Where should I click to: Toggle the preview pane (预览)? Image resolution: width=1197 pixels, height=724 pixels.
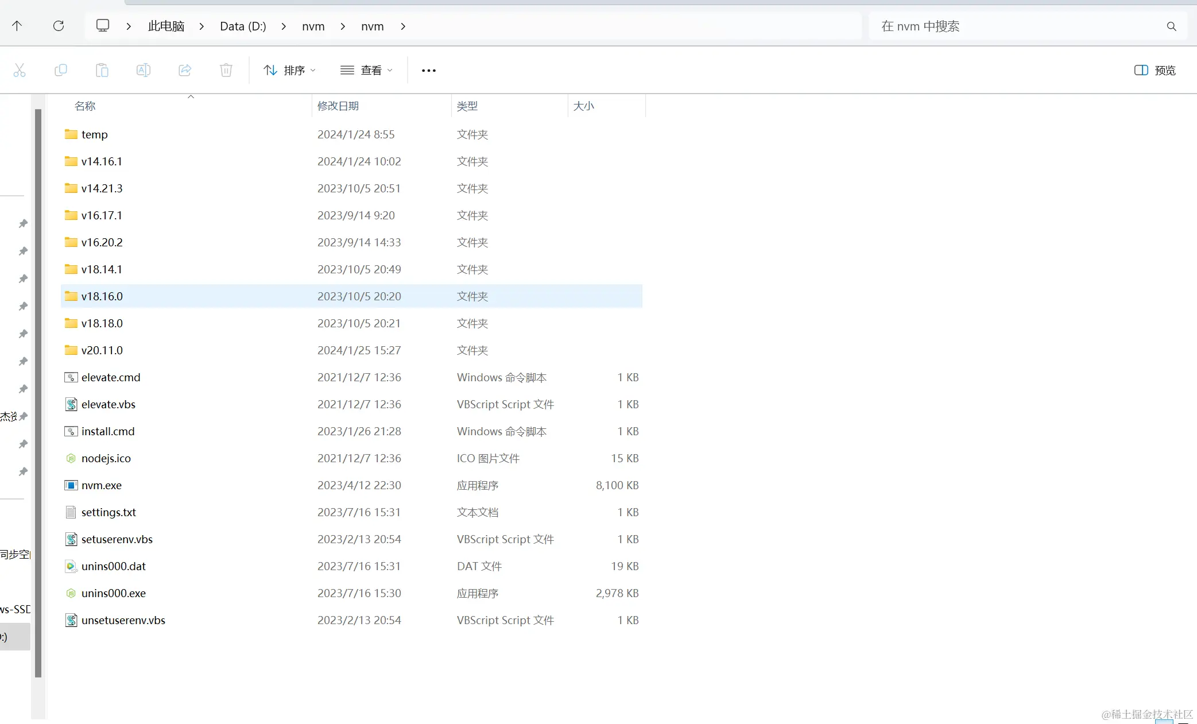click(1155, 70)
